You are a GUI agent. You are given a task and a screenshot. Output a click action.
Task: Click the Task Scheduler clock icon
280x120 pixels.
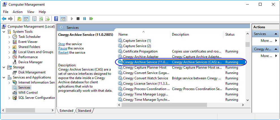[x=15, y=37]
